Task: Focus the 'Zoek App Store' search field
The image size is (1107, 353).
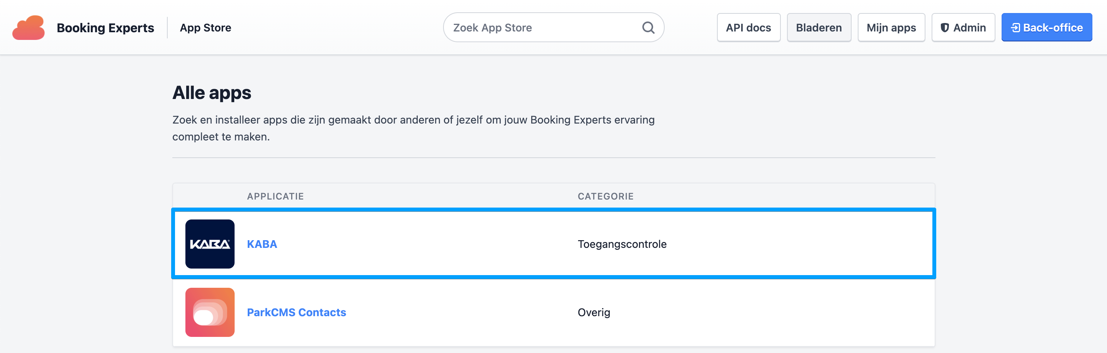Action: pos(542,28)
